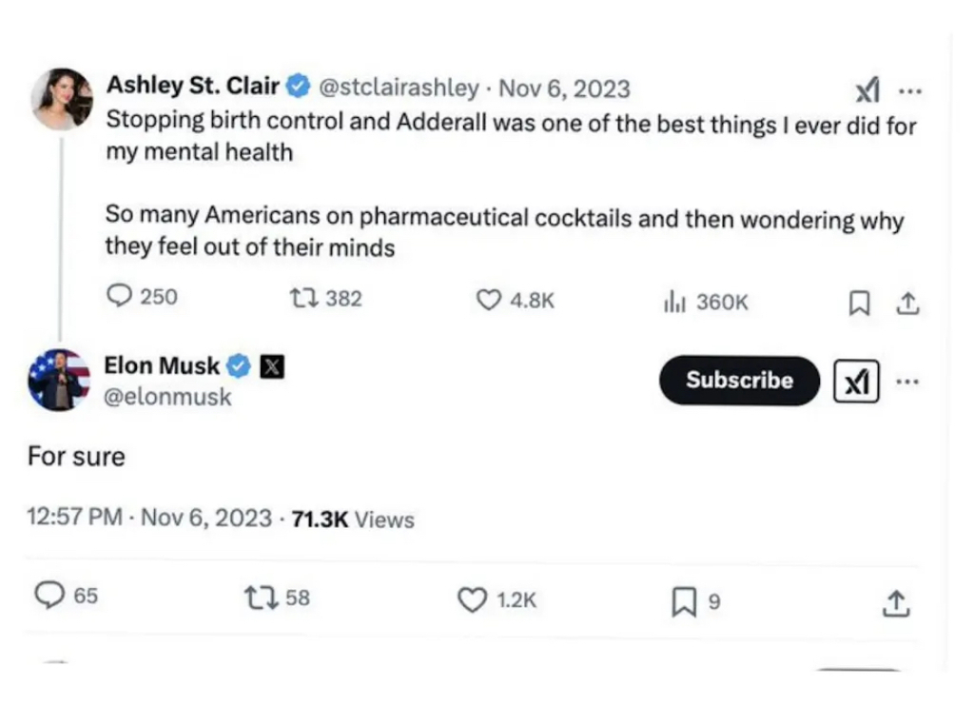Click the Subscribe button

(x=739, y=381)
